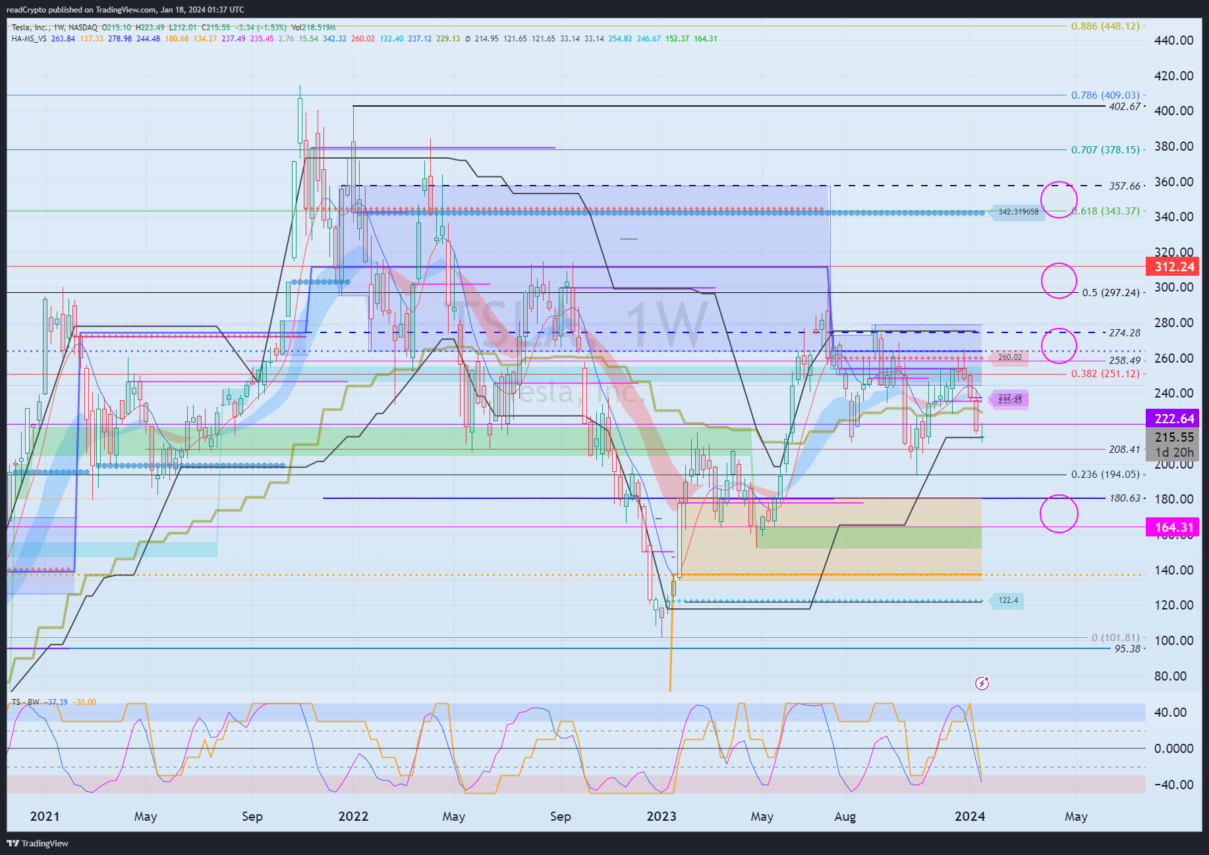Click the 0.886 (448.12) Fibonacci label
Screen dimensions: 1209x855
click(1106, 26)
